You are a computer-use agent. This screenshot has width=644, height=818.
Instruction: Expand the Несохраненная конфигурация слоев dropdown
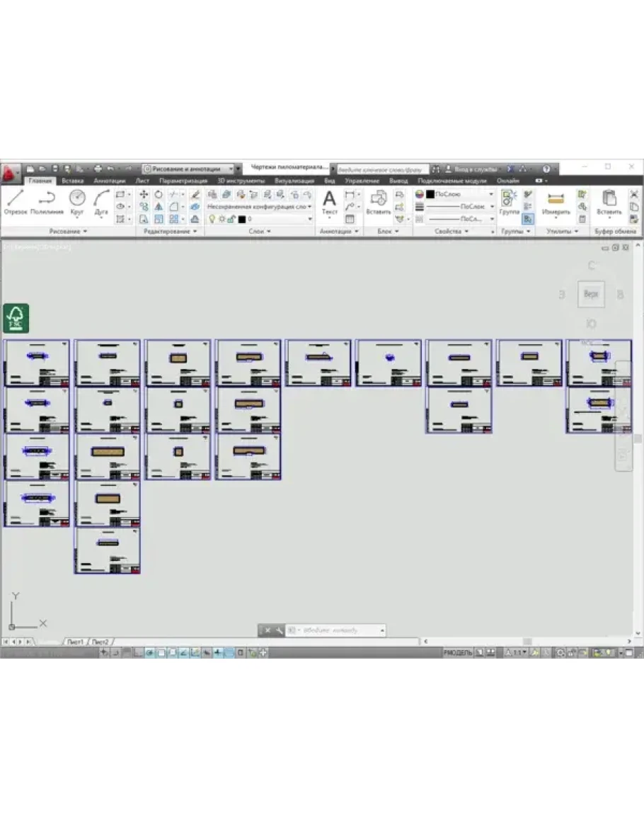(260, 207)
